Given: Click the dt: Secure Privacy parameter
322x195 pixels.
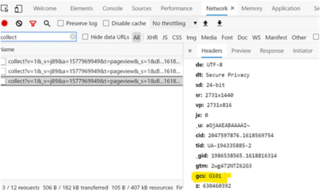Looking at the screenshot, I should pos(222,74).
